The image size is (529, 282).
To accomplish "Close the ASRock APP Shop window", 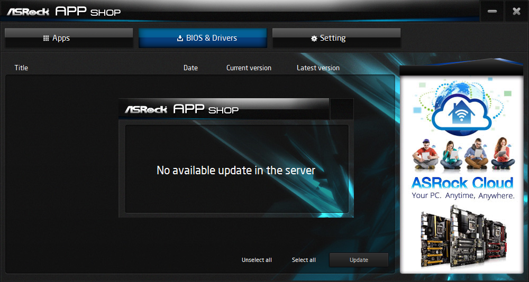I will coord(516,12).
